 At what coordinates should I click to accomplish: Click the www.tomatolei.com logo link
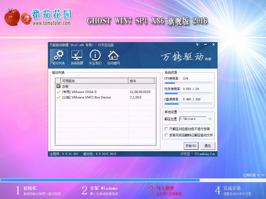[x=52, y=23]
